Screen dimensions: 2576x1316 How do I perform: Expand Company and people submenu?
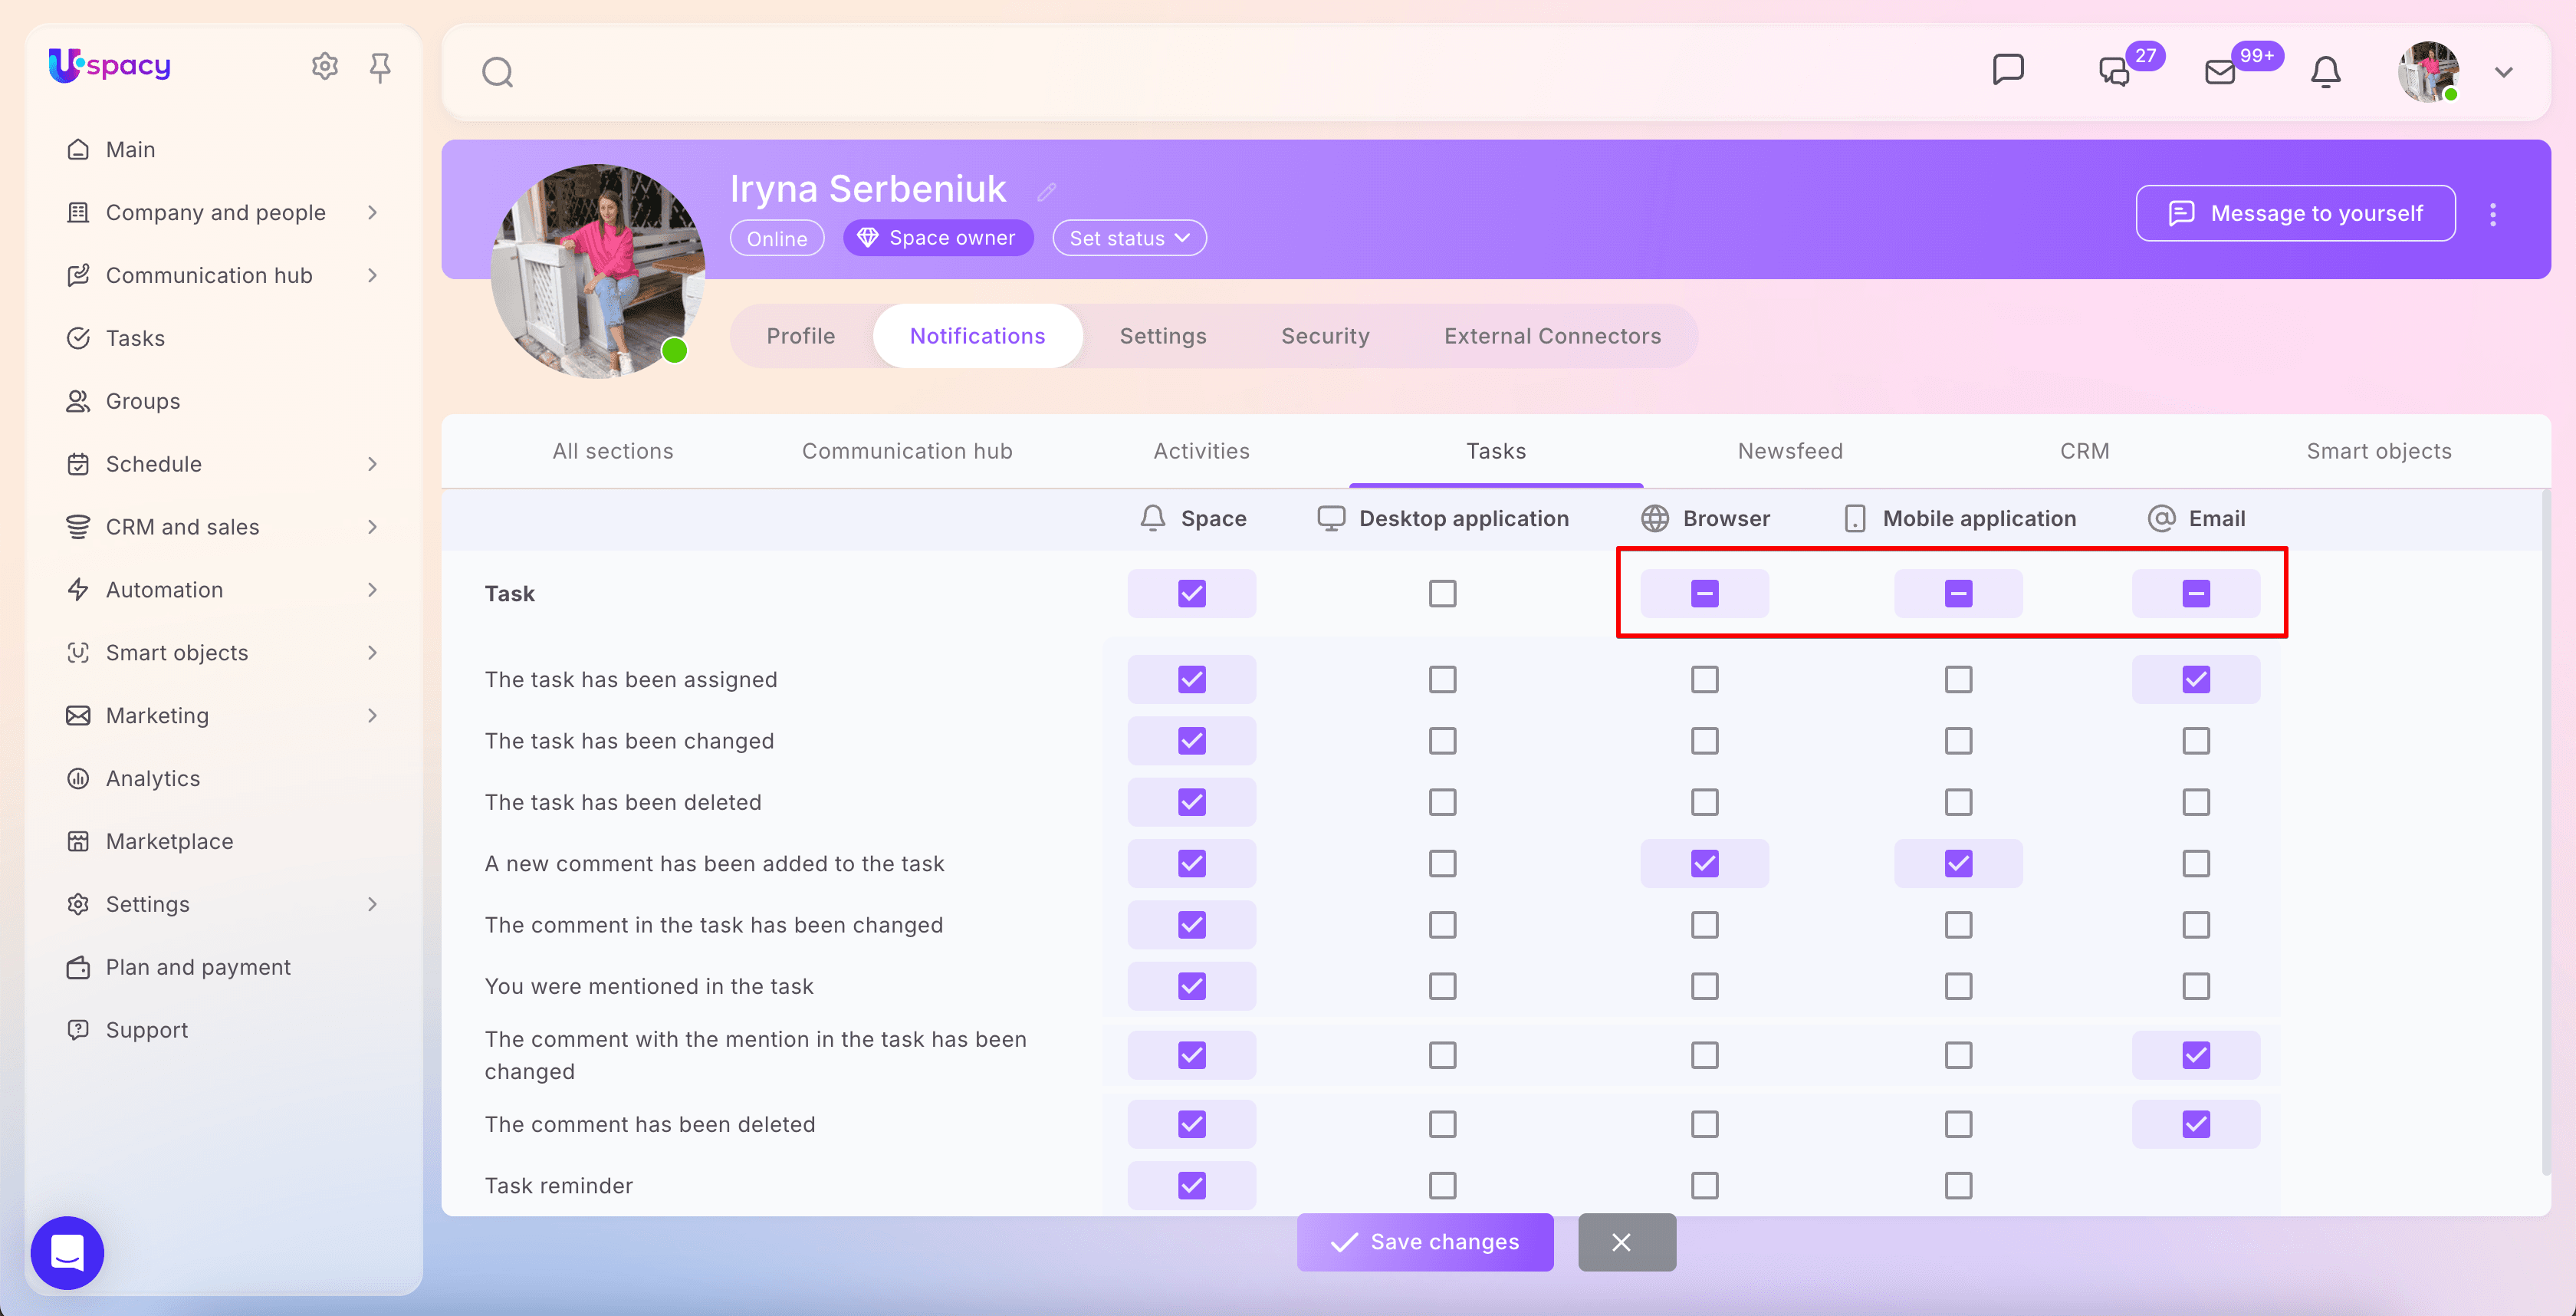[372, 213]
